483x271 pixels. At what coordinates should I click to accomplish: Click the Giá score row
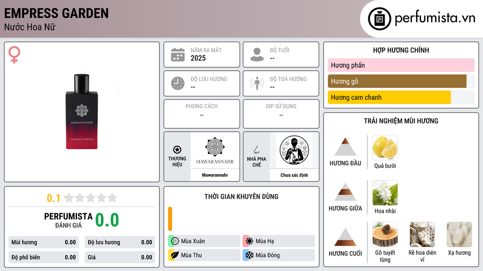point(120,257)
